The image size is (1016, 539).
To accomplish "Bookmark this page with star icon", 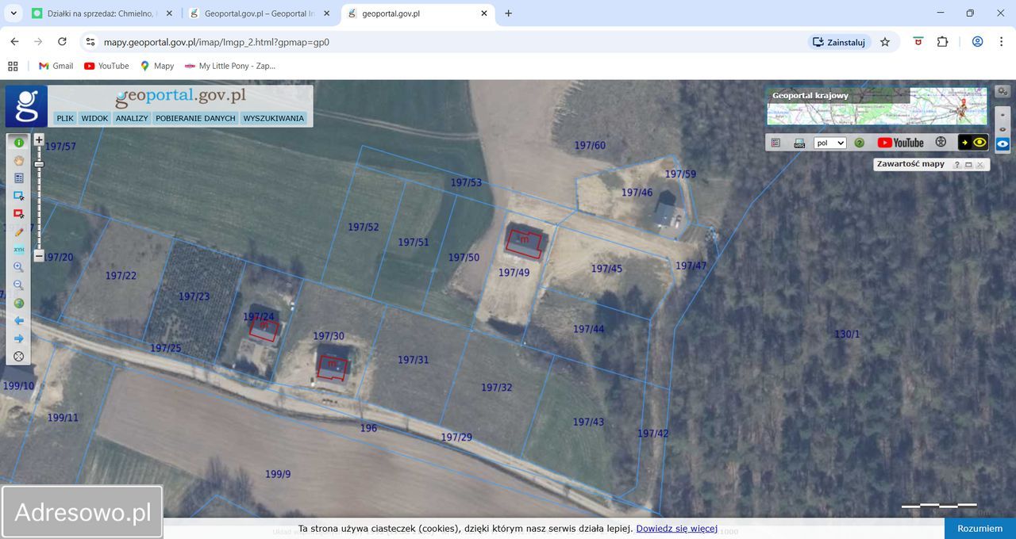I will click(885, 42).
